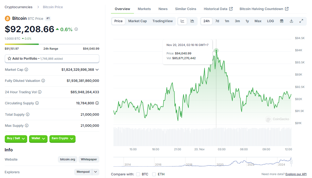Click external link icon on Historical Data
This screenshot has width=312, height=178.
(231, 9)
